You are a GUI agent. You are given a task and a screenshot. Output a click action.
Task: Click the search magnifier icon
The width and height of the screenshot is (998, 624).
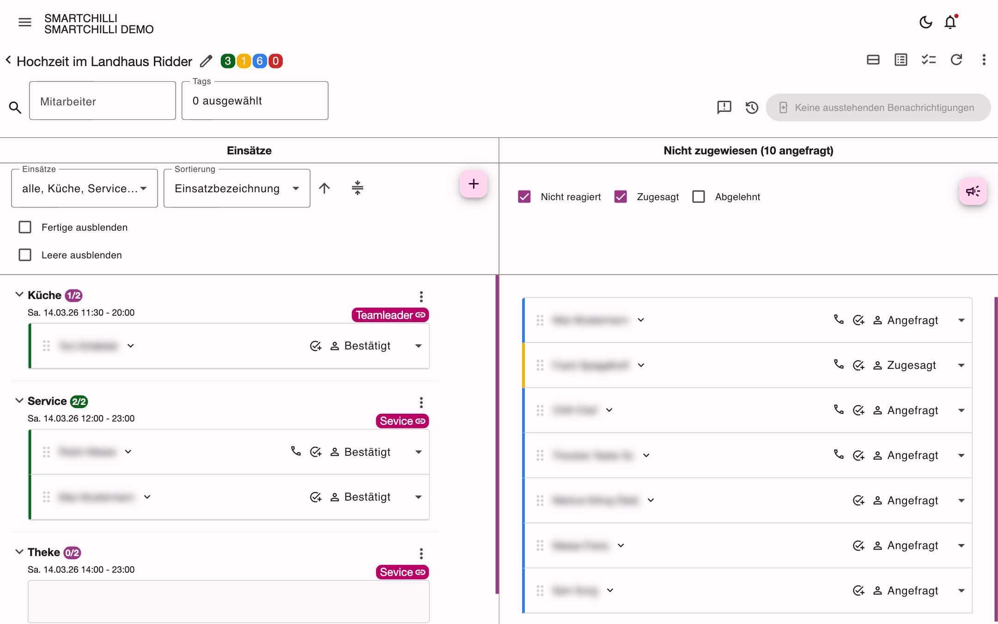point(15,108)
